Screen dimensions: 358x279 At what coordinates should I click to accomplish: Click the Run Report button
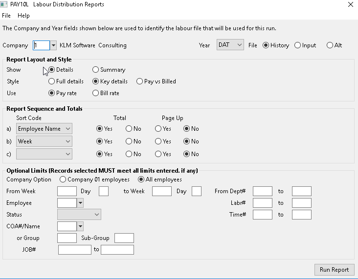334,270
